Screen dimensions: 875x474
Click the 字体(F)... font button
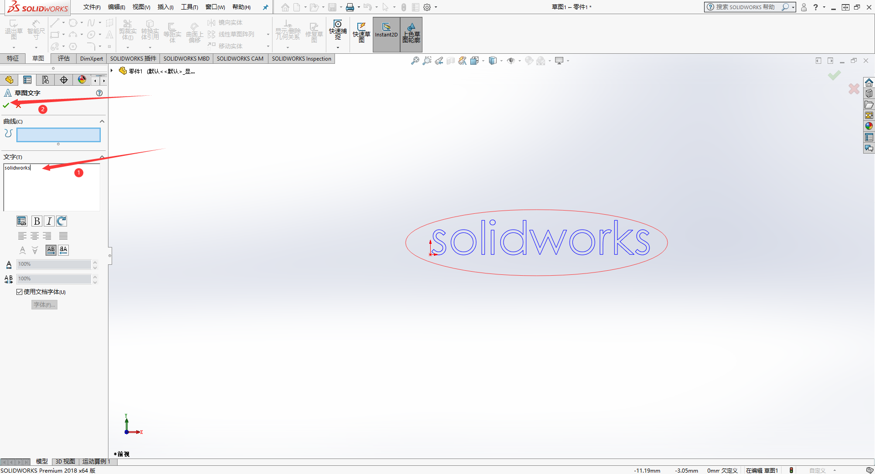click(x=44, y=305)
